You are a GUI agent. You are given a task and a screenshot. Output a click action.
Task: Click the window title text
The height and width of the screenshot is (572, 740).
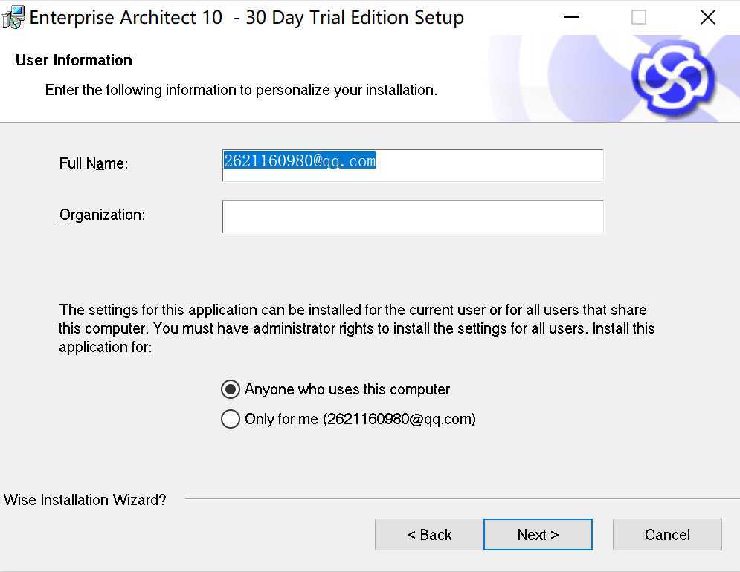click(x=246, y=18)
